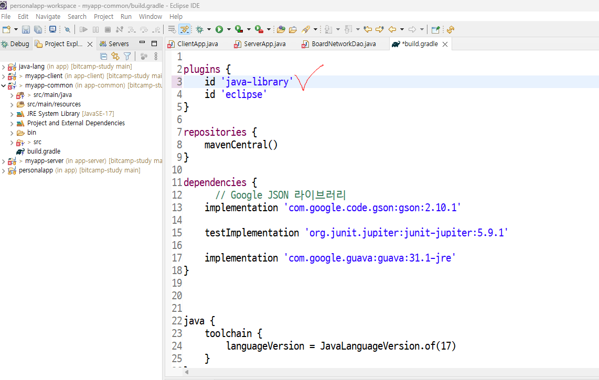Click the Previous Annotation icon

tap(348, 29)
